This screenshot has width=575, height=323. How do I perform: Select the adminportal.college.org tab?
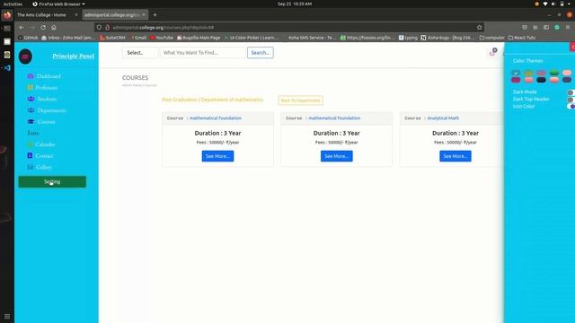point(115,15)
